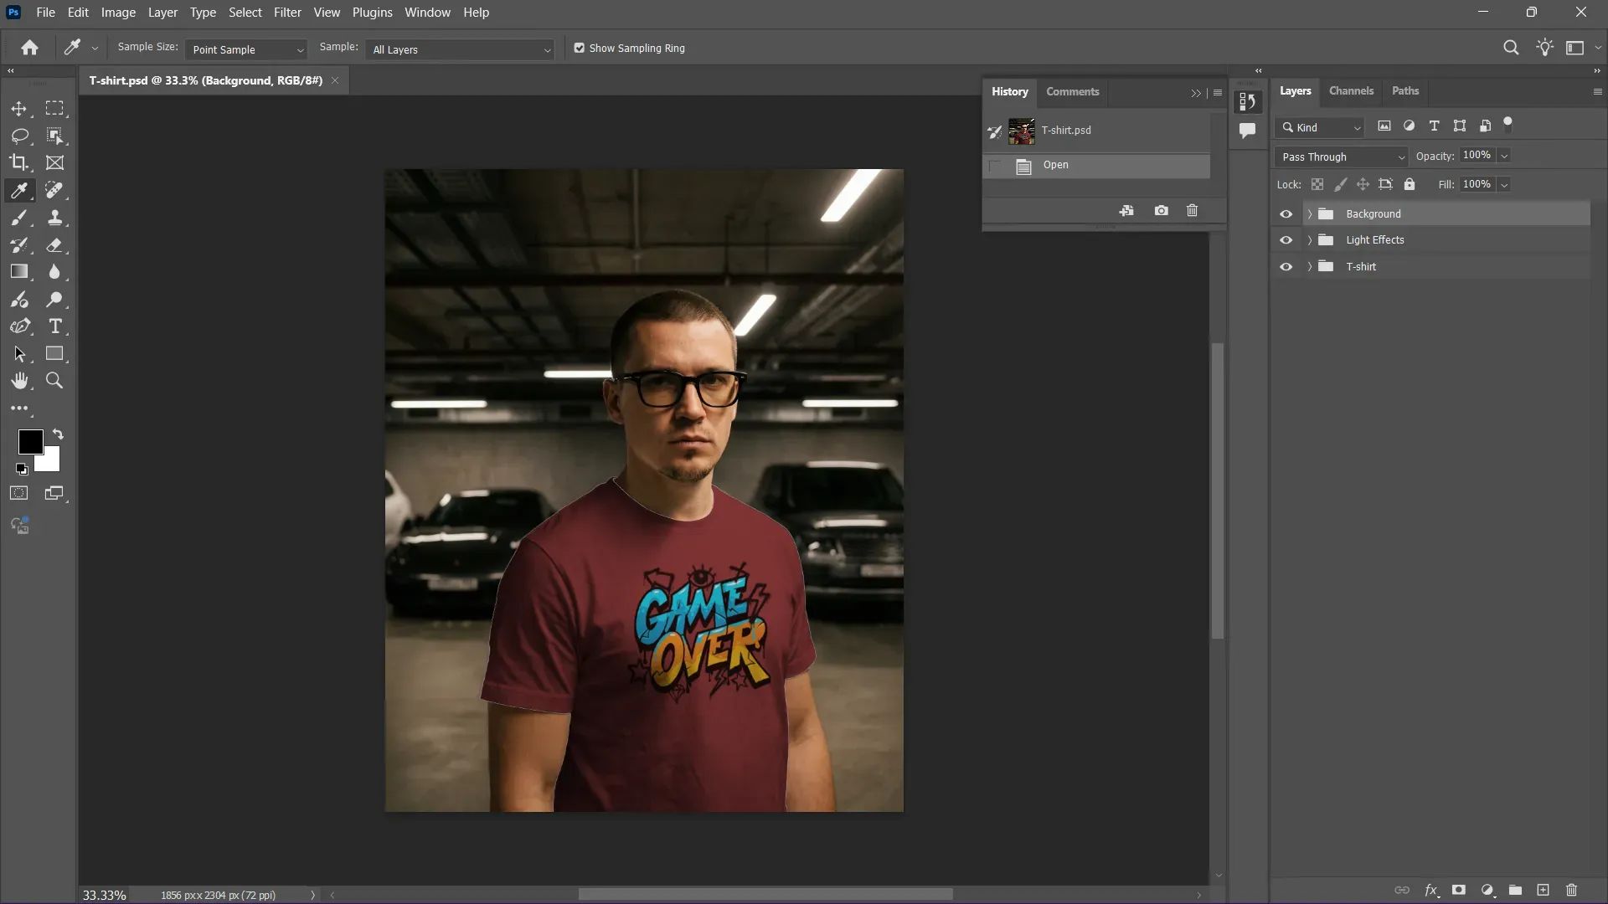The image size is (1608, 904).
Task: Select the Zoom tool
Action: pos(54,381)
